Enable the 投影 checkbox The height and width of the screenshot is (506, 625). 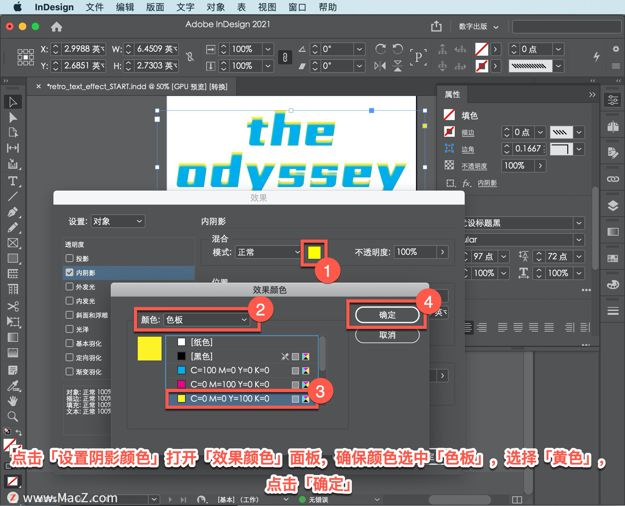[x=69, y=258]
